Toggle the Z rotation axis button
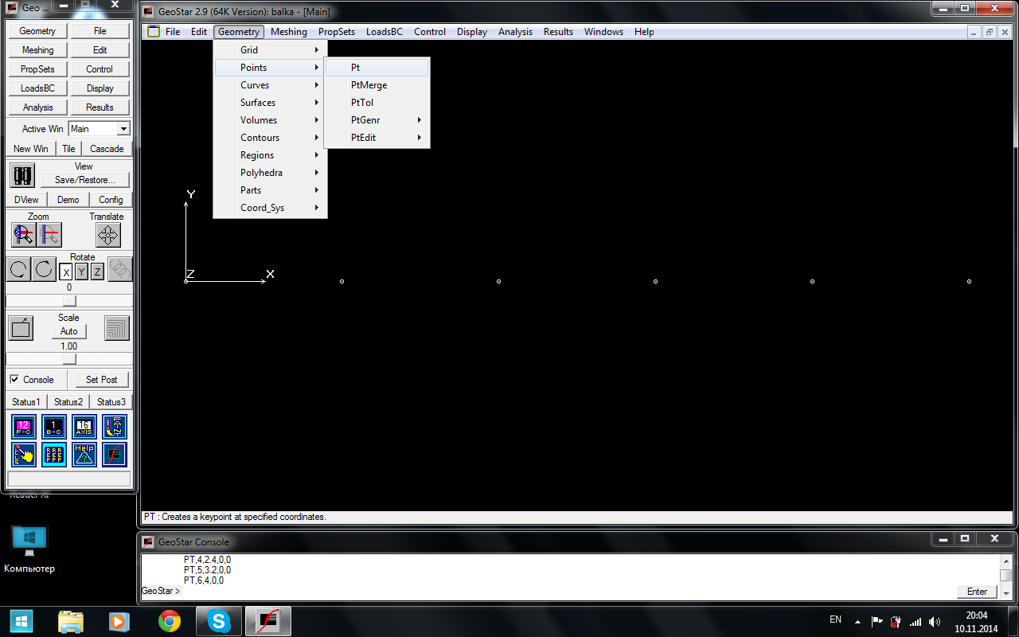1019x637 pixels. pos(97,272)
